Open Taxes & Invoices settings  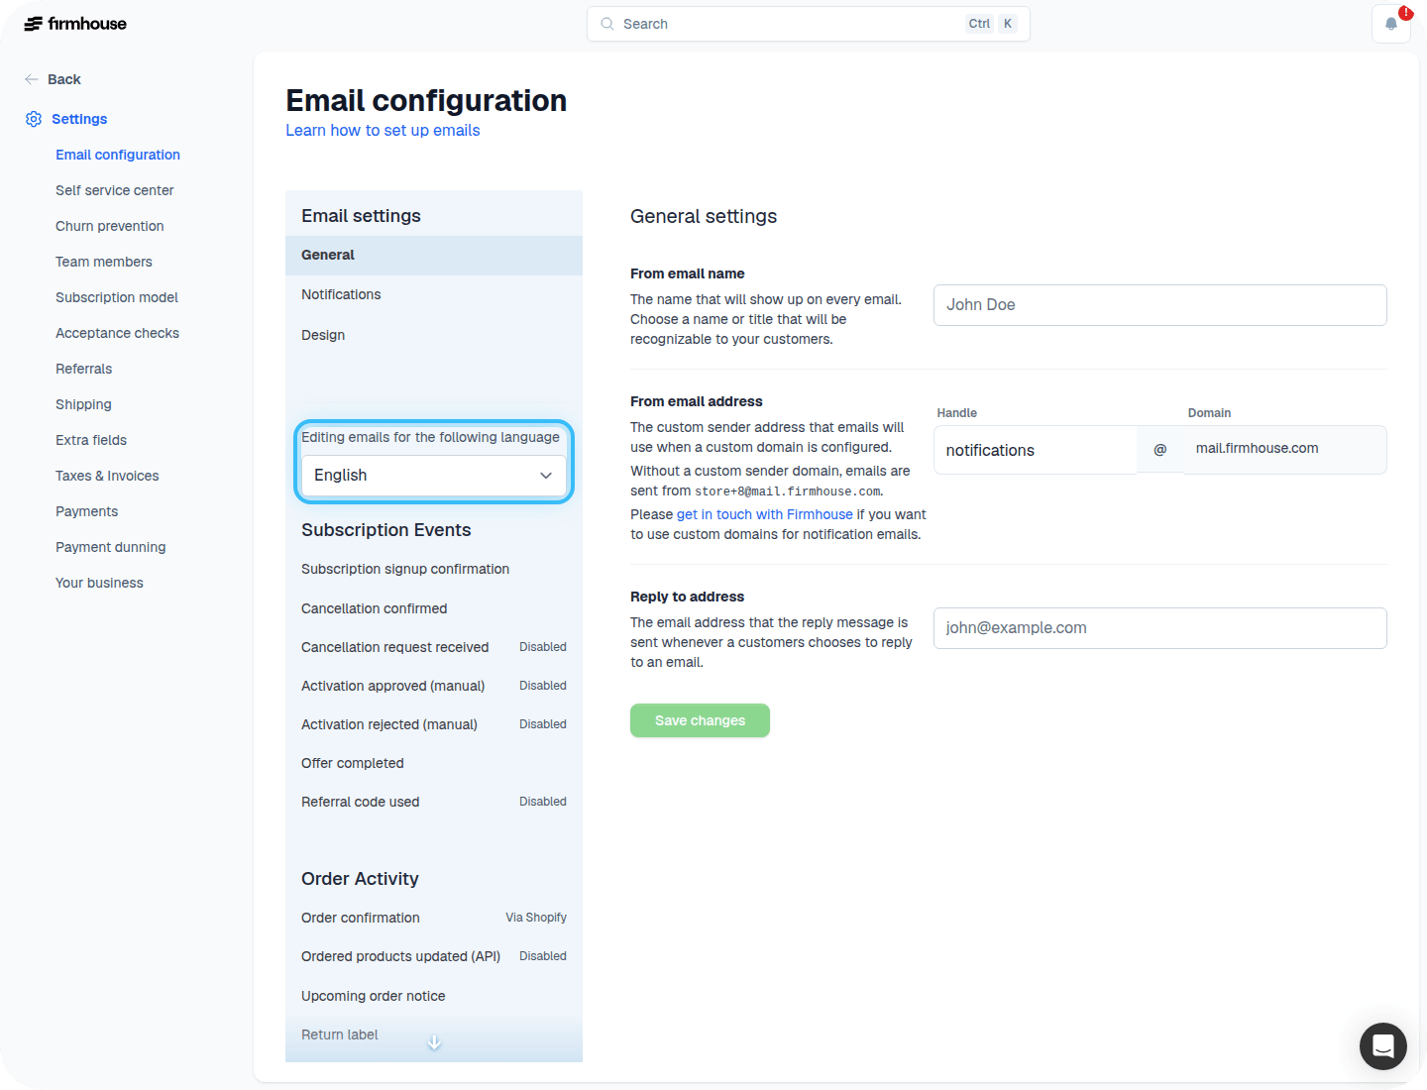point(107,476)
